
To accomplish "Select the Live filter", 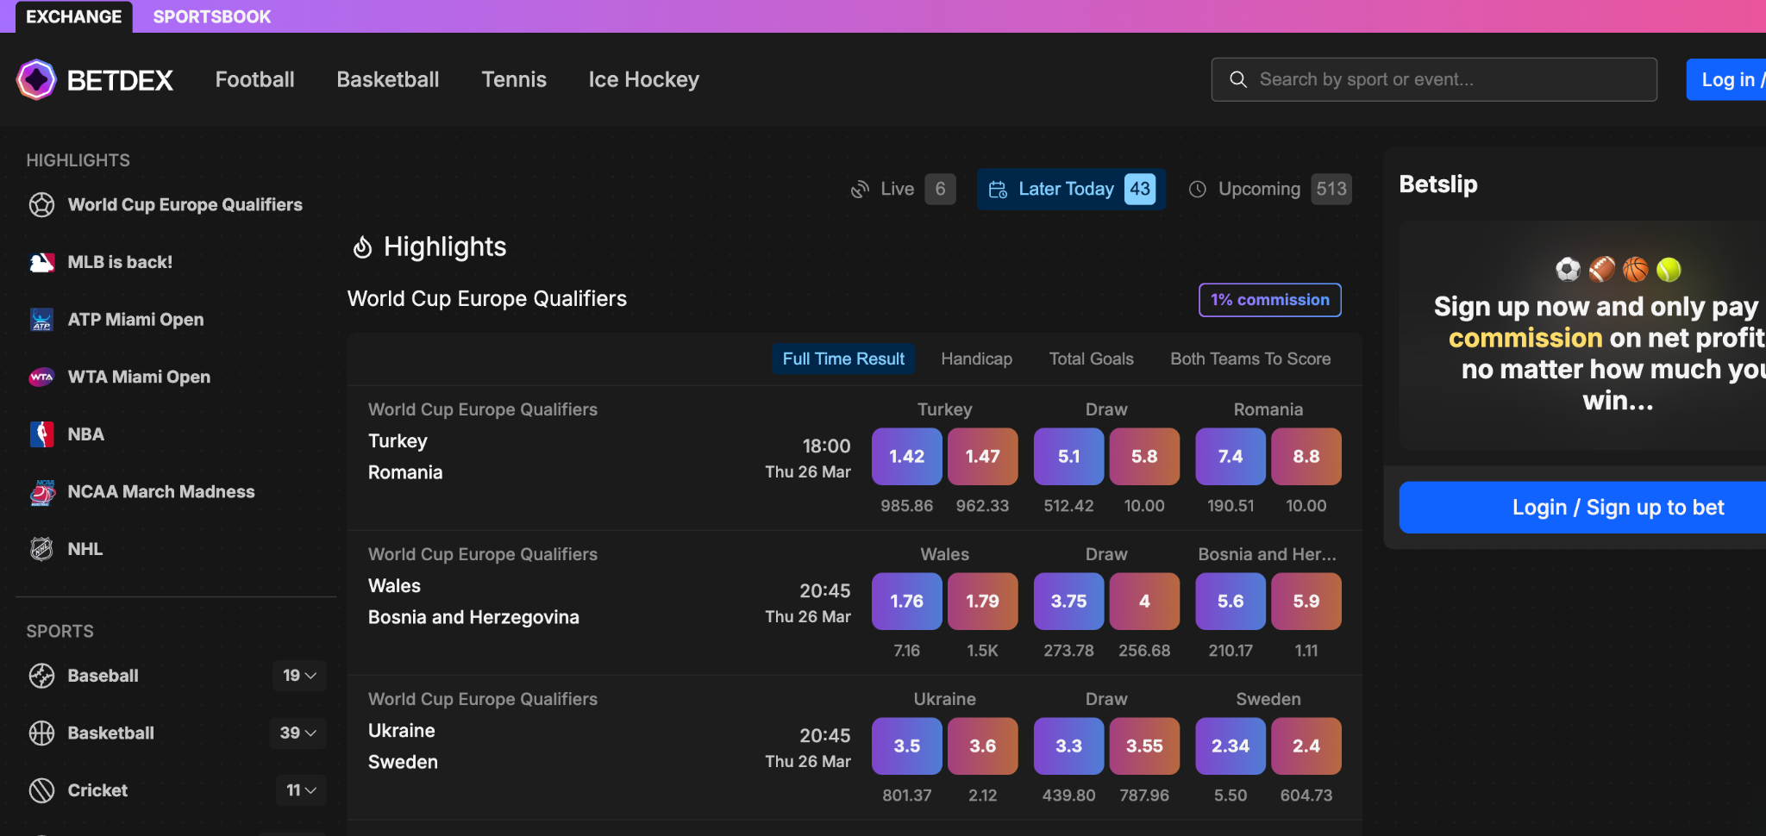I will coord(903,189).
